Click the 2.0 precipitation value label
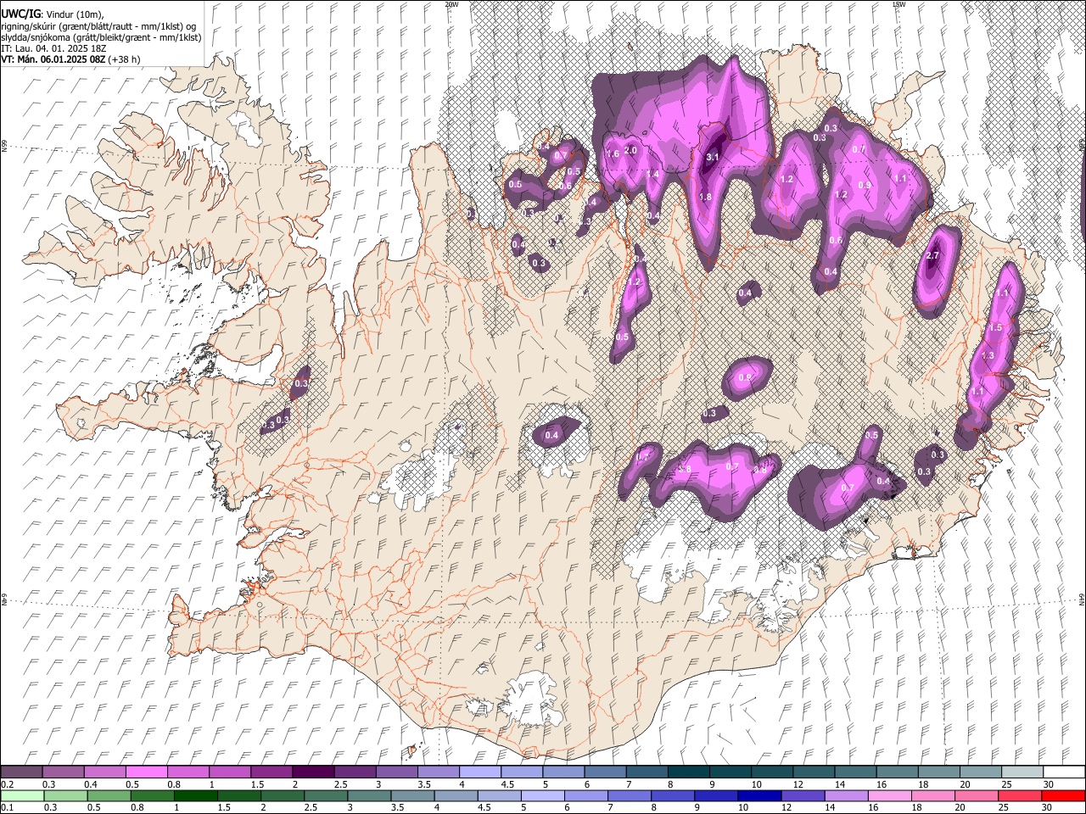 (x=630, y=150)
